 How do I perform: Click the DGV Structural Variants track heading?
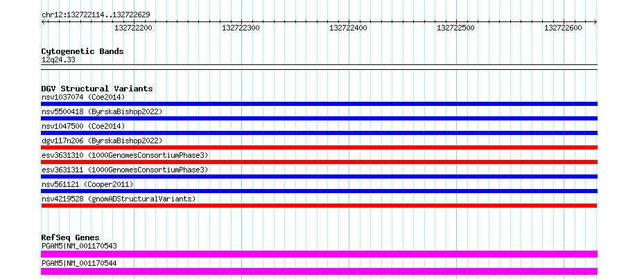[97, 89]
